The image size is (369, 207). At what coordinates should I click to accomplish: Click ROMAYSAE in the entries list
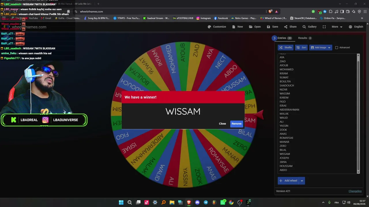(286, 138)
